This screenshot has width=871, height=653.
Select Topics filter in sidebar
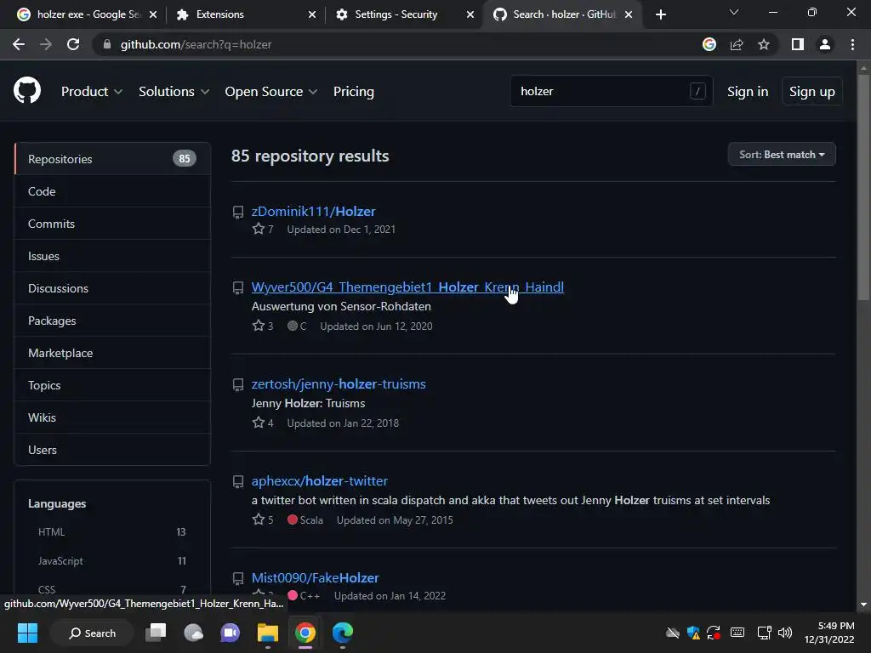point(112,385)
